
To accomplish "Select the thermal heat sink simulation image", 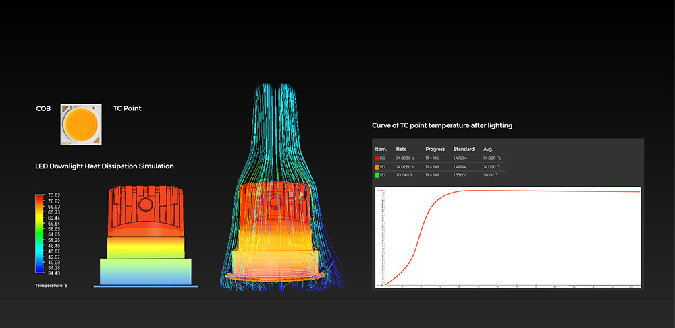I will [x=146, y=236].
